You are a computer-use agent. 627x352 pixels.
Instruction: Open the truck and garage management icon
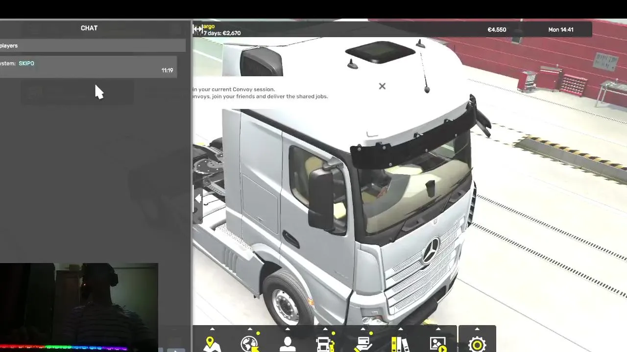(x=325, y=344)
